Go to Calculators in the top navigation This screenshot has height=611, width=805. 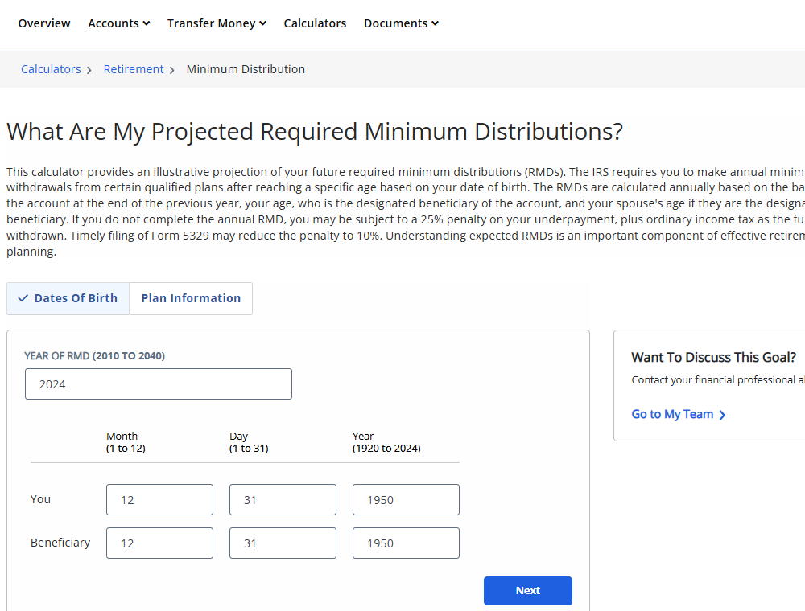pos(315,23)
